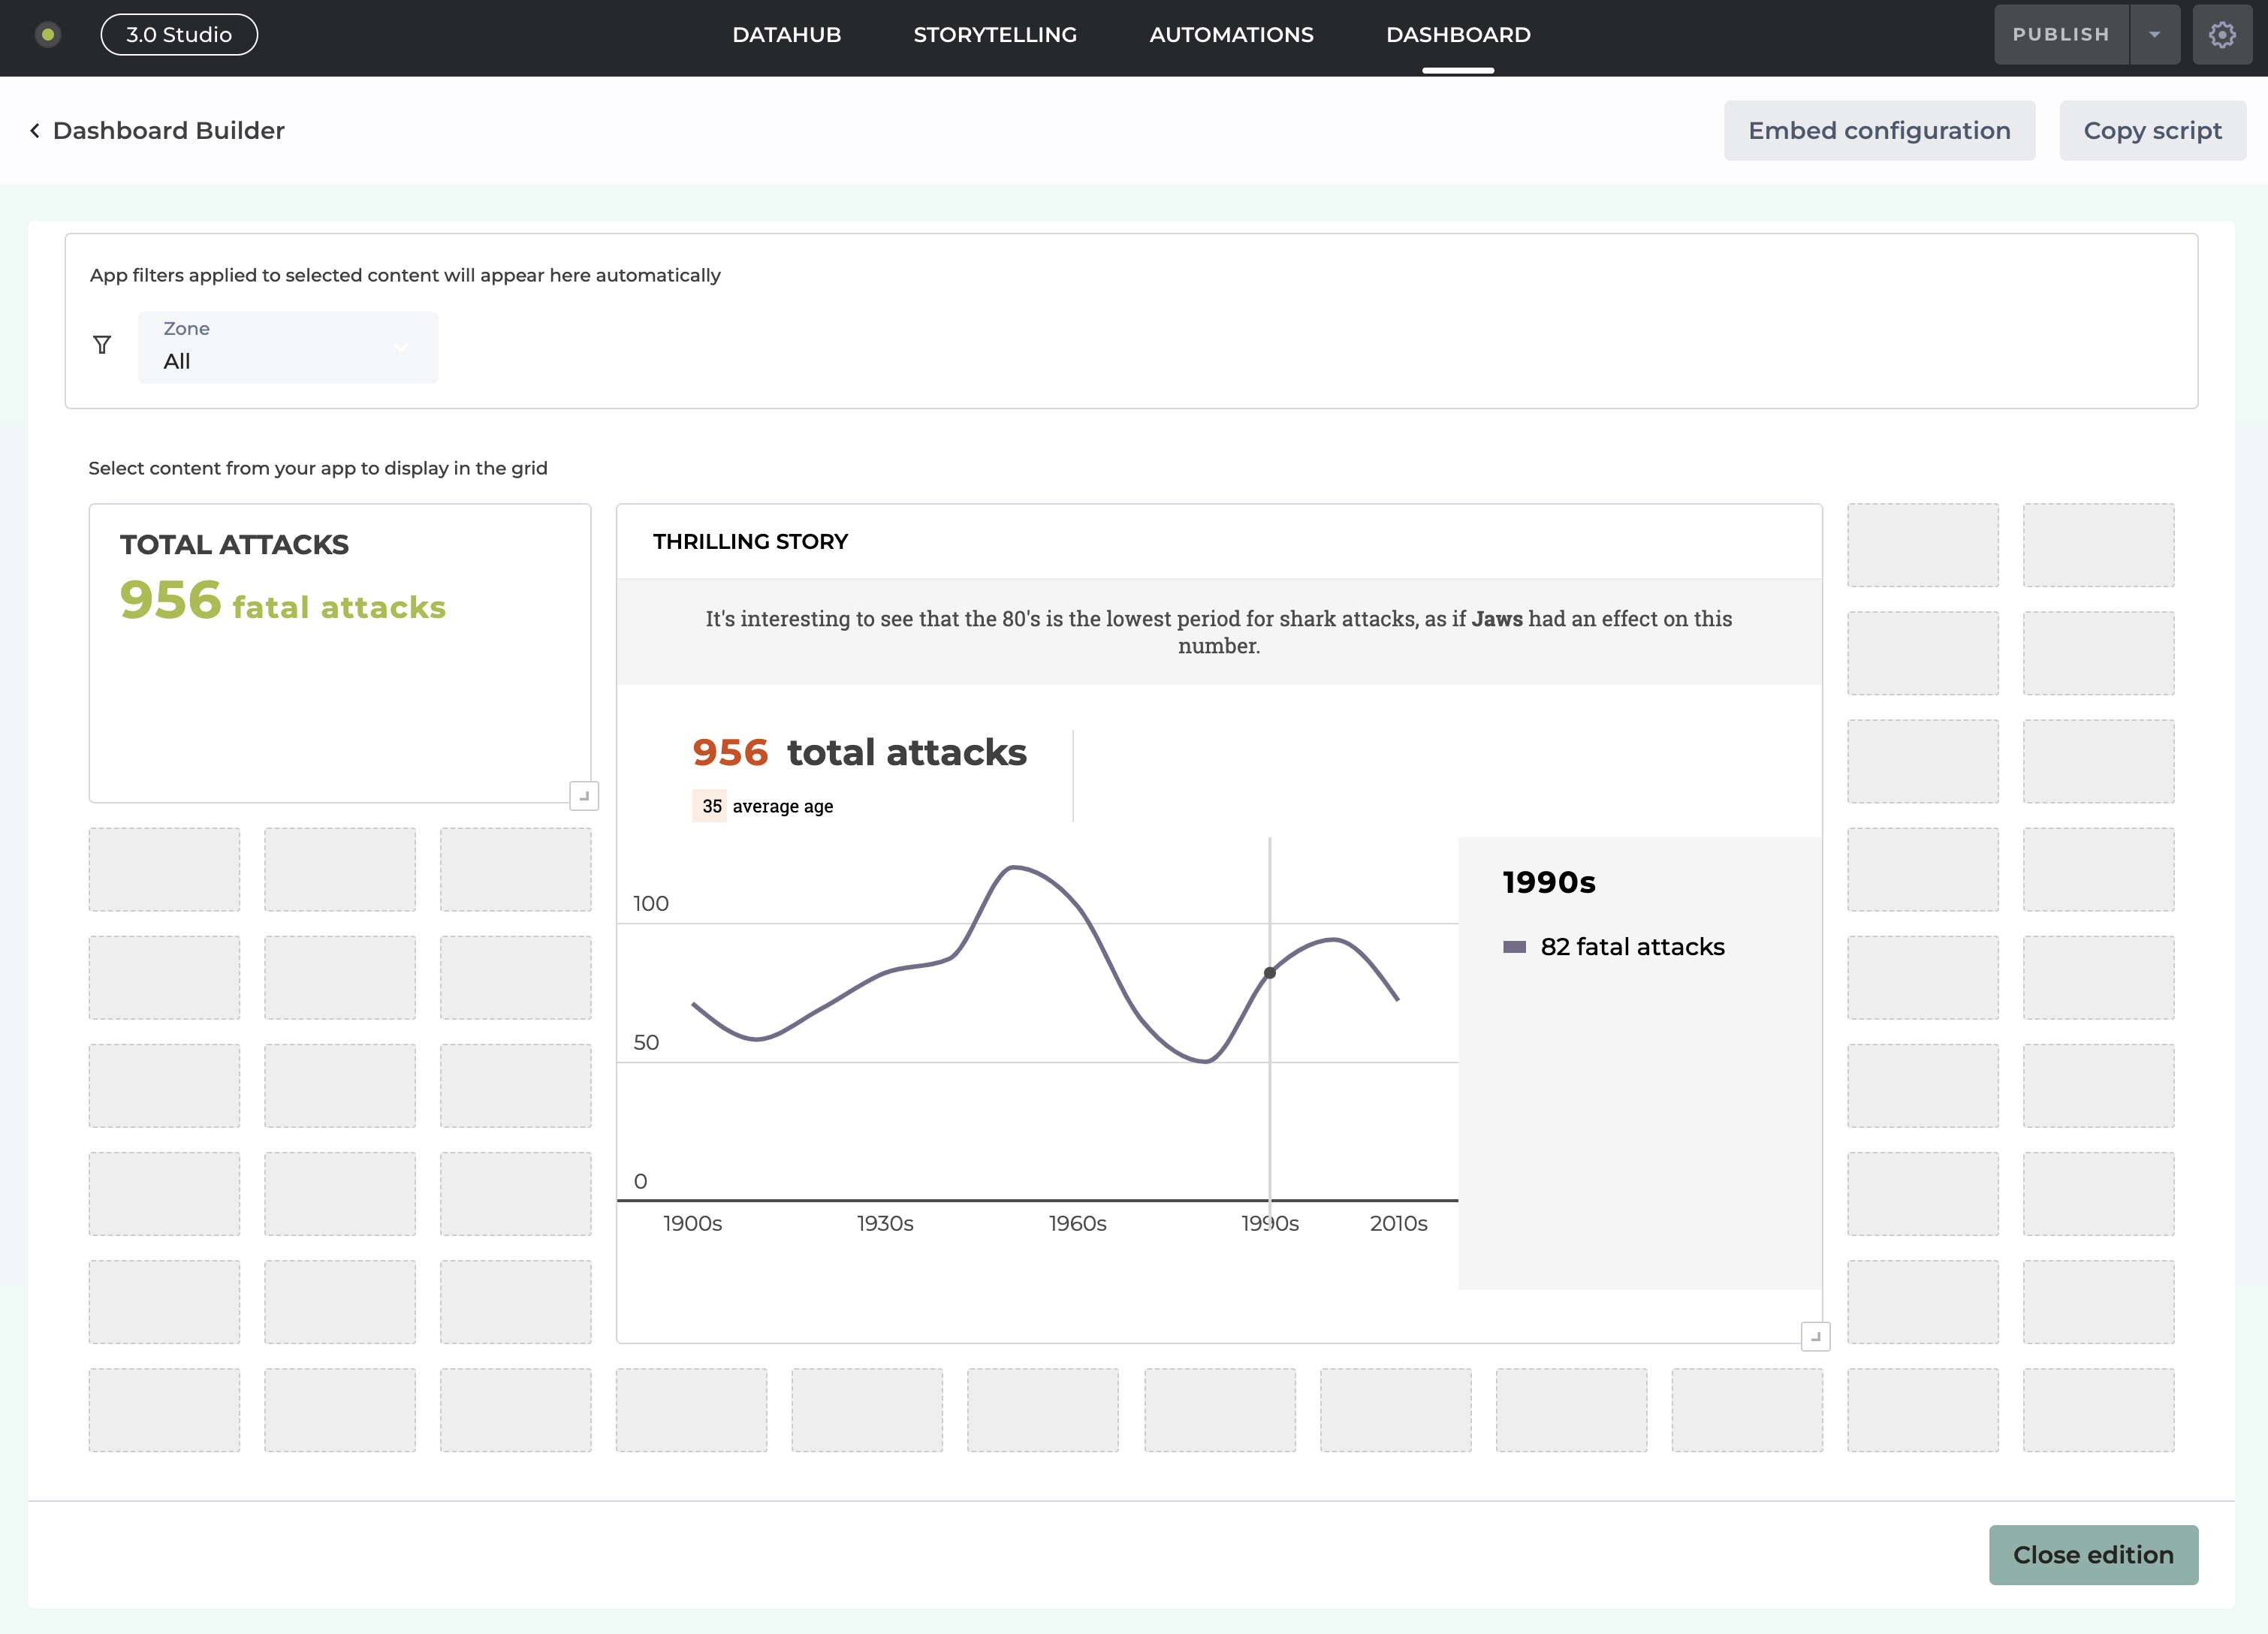Expand the Publish dropdown arrow

click(x=2154, y=35)
